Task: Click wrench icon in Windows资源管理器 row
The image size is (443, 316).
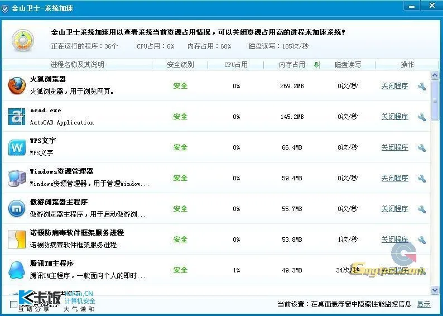Action: click(x=422, y=179)
